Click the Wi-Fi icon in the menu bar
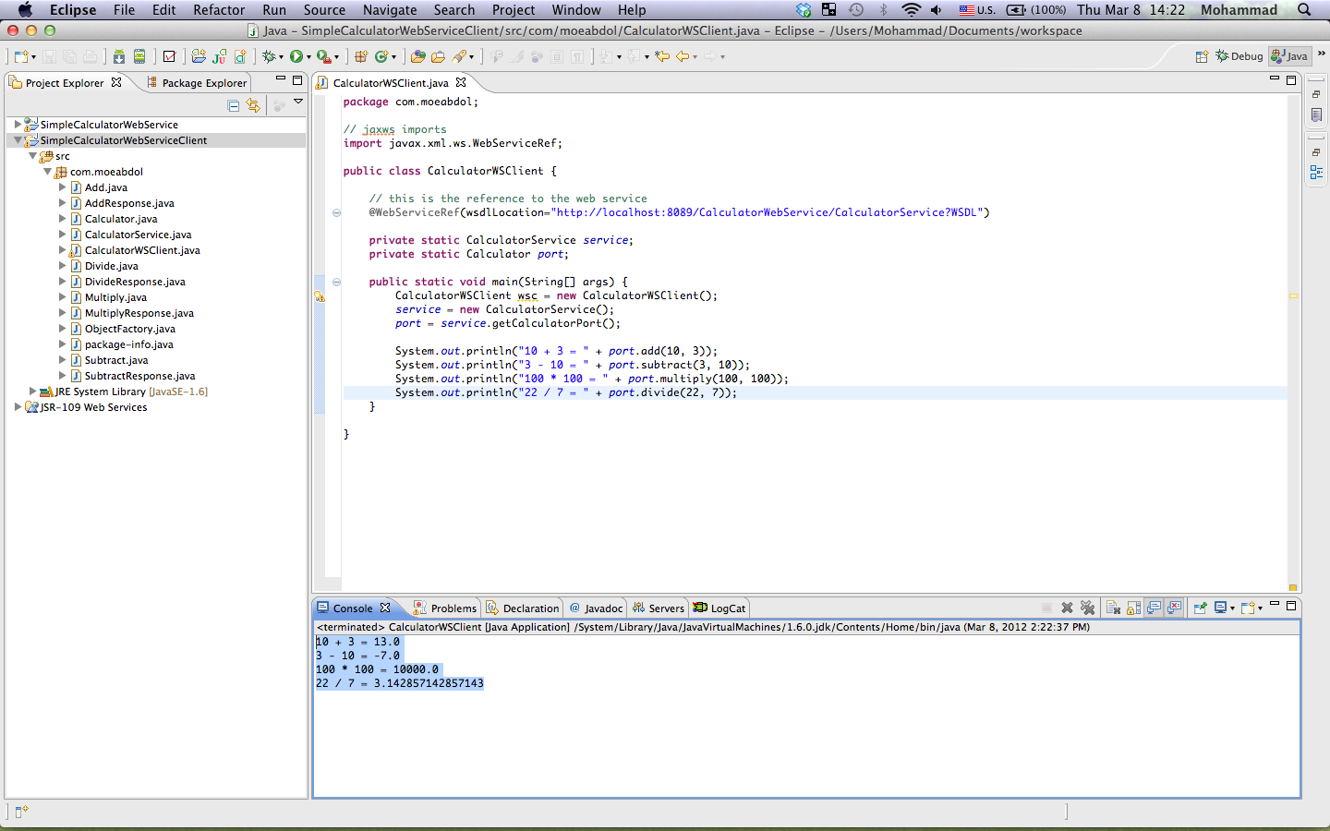1330x831 pixels. [x=911, y=10]
